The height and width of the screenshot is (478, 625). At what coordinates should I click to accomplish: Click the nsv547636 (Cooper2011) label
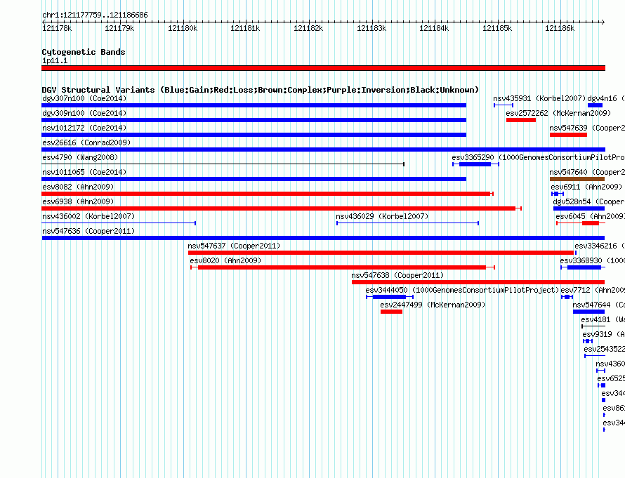point(88,231)
